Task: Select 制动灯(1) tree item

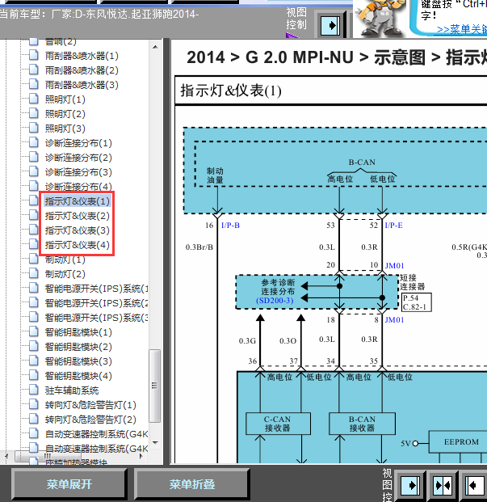Action: 65,259
